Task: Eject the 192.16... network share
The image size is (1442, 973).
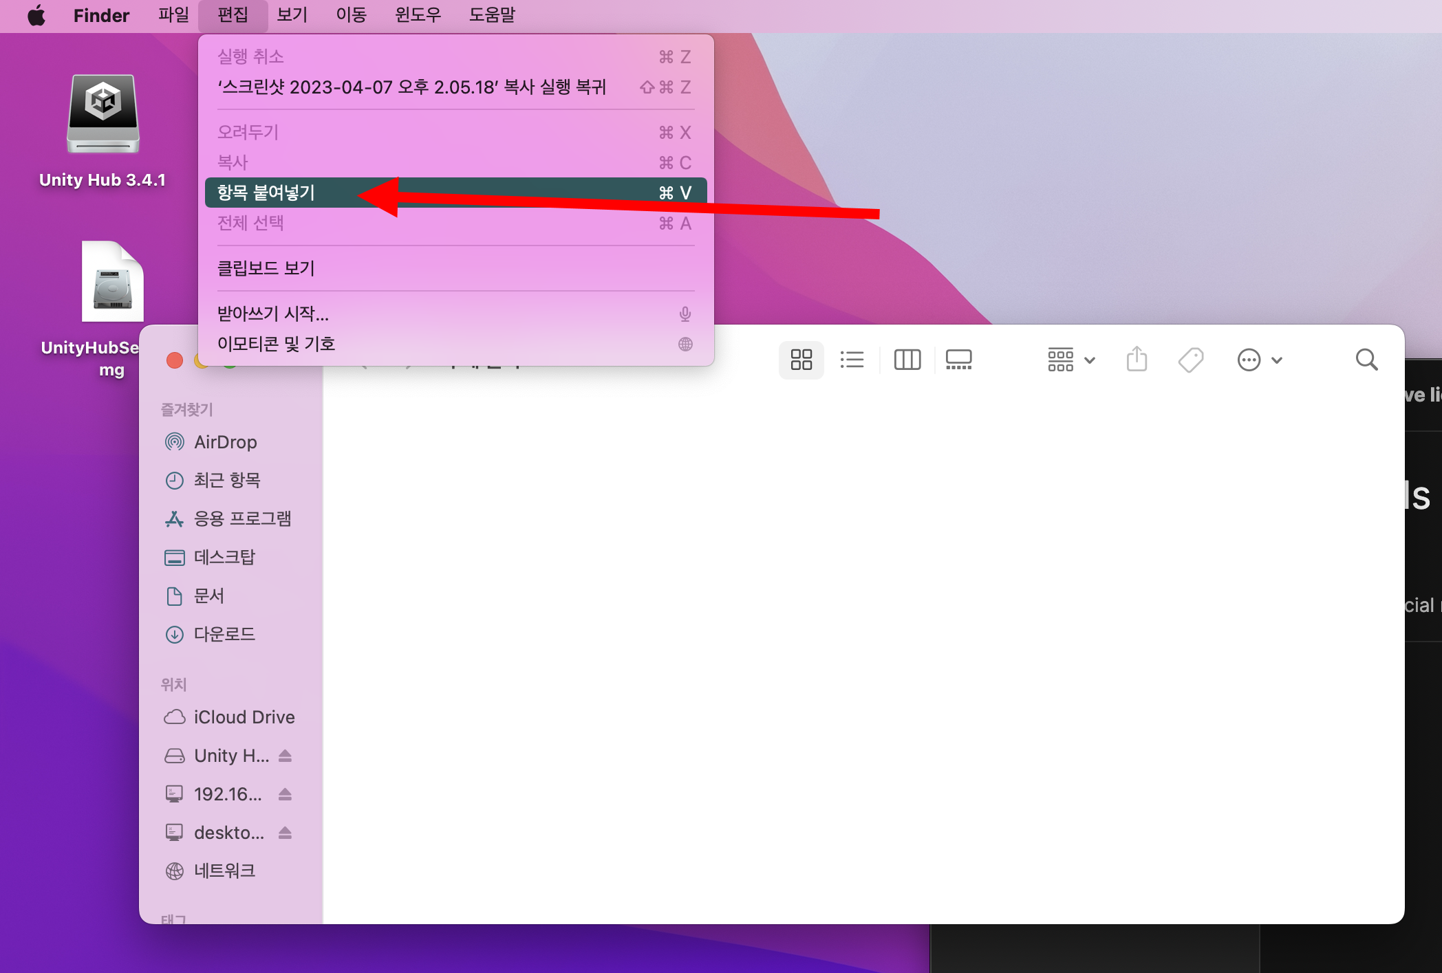Action: pos(286,794)
